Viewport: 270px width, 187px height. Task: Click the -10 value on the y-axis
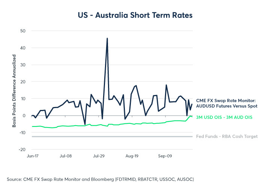(22, 132)
